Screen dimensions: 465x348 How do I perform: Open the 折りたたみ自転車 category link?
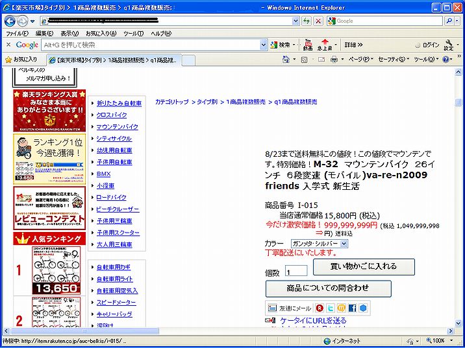point(119,103)
